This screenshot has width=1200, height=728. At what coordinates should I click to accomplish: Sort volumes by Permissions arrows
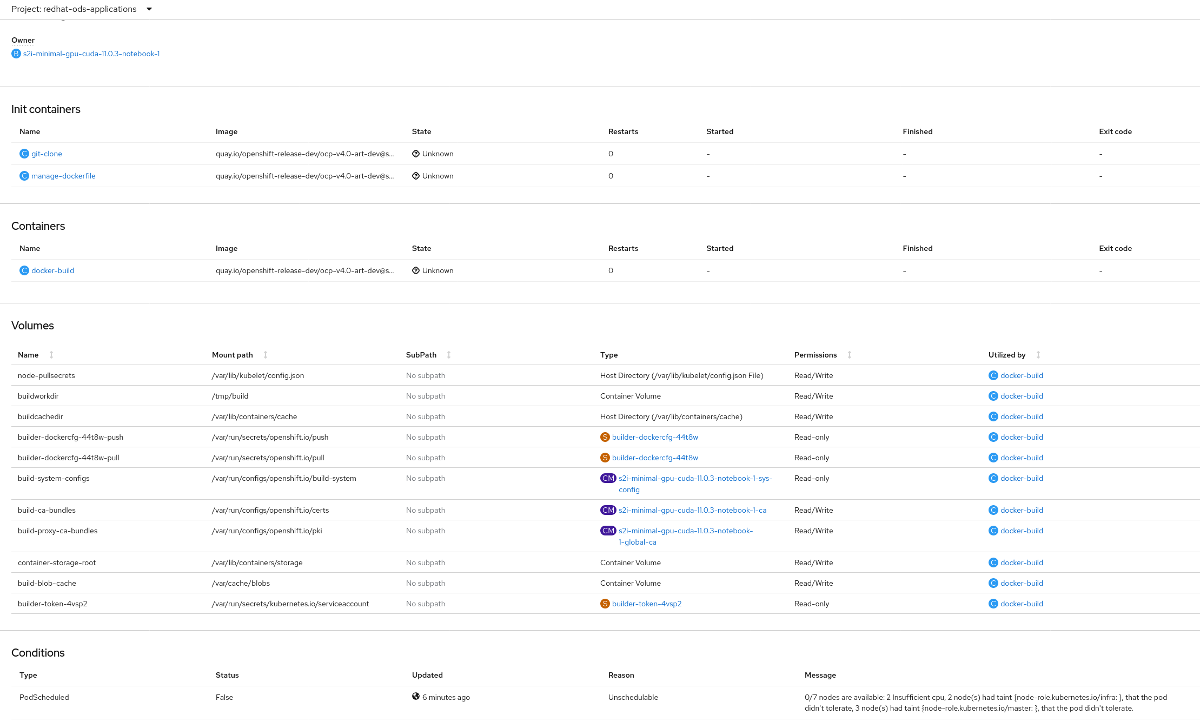pos(850,355)
